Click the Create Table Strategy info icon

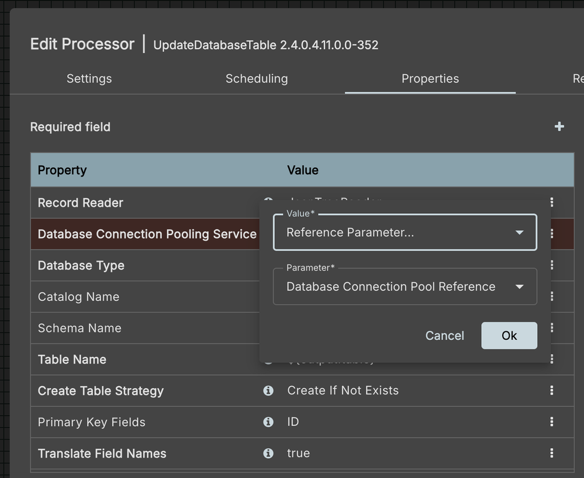pyautogui.click(x=268, y=390)
